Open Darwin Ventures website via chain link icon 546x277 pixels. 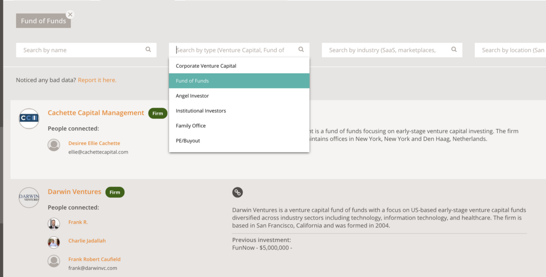[238, 192]
